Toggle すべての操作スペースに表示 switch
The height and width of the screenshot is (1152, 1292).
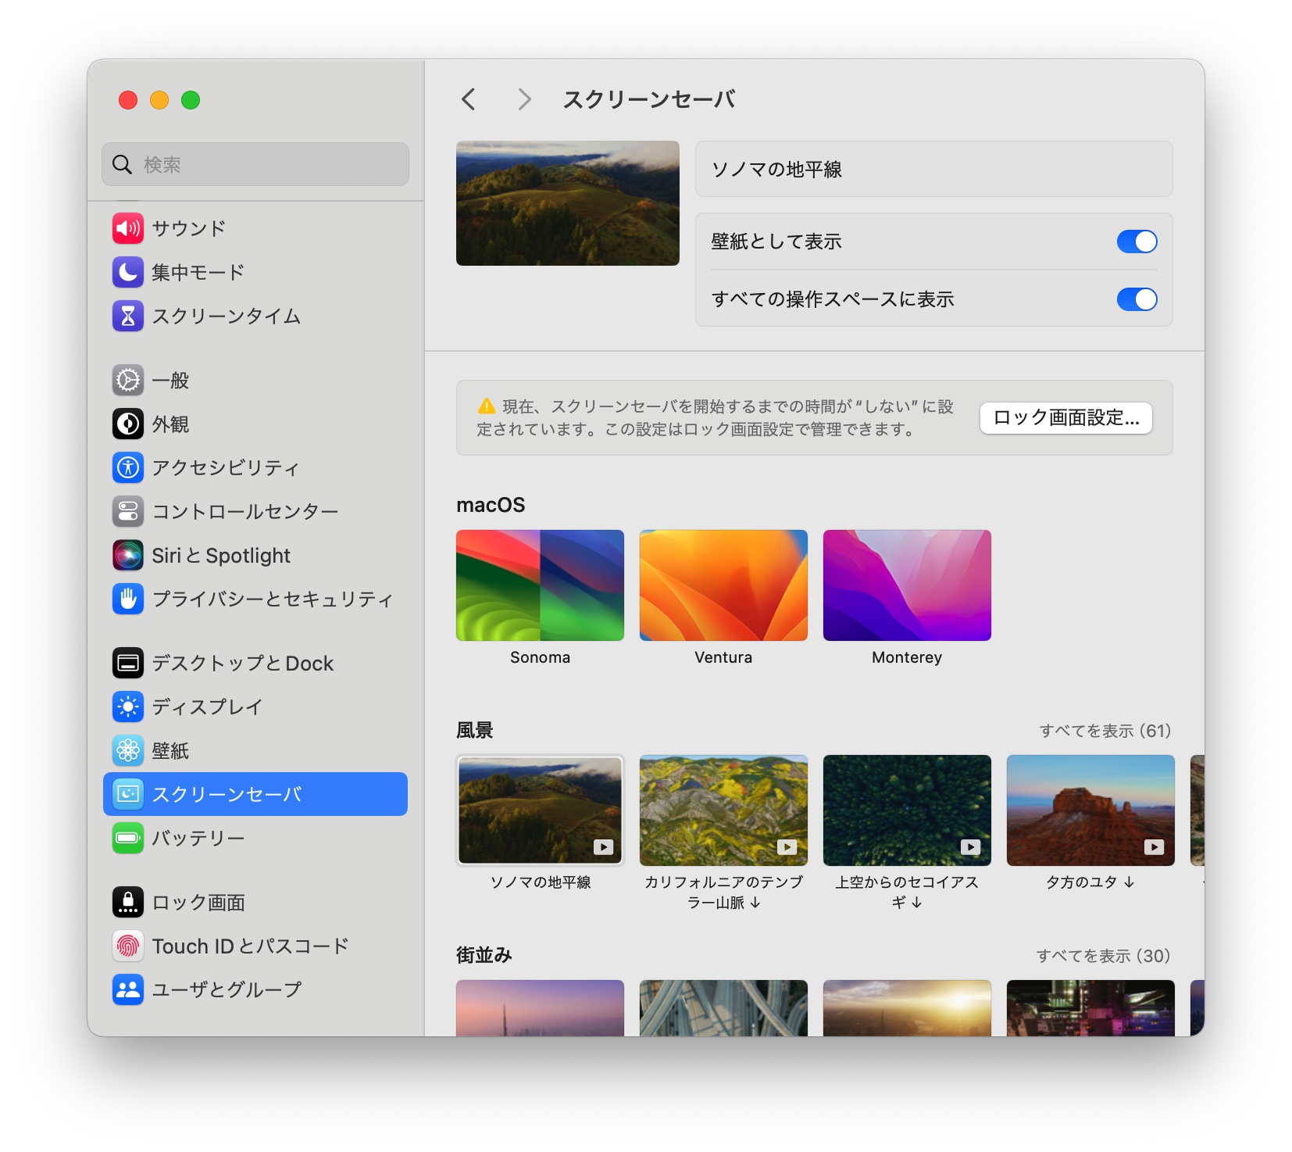[x=1137, y=299]
